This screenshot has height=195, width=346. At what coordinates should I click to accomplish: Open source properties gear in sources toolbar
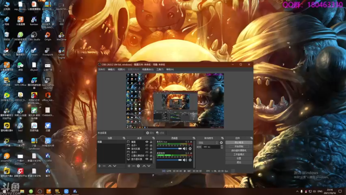click(x=138, y=166)
